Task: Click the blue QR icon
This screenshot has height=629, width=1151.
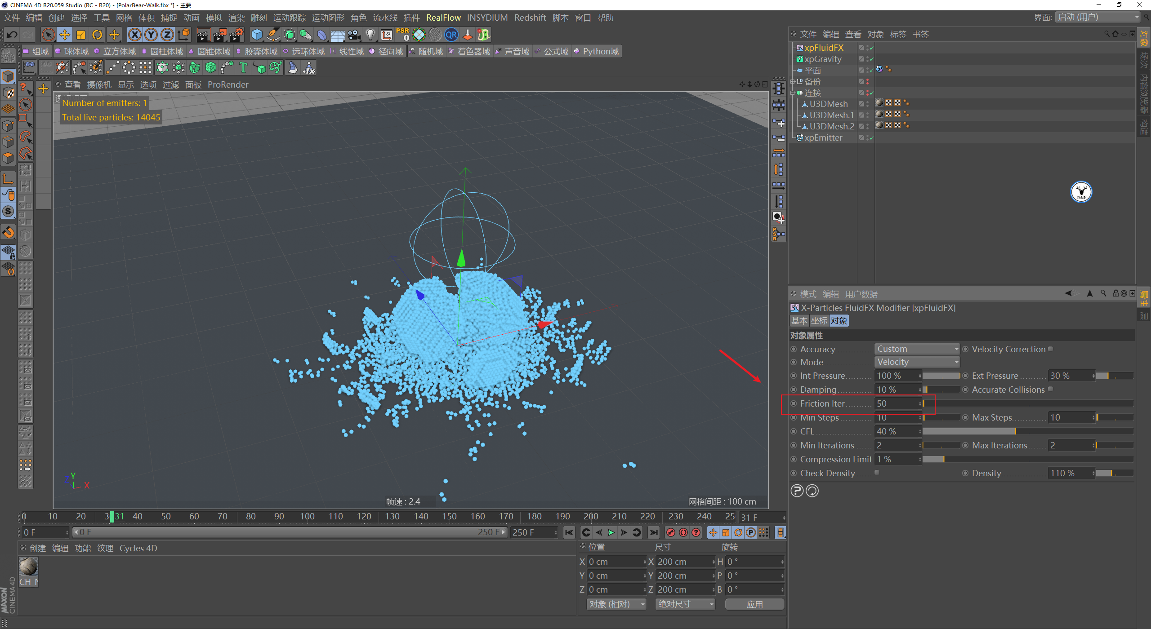Action: 451,35
